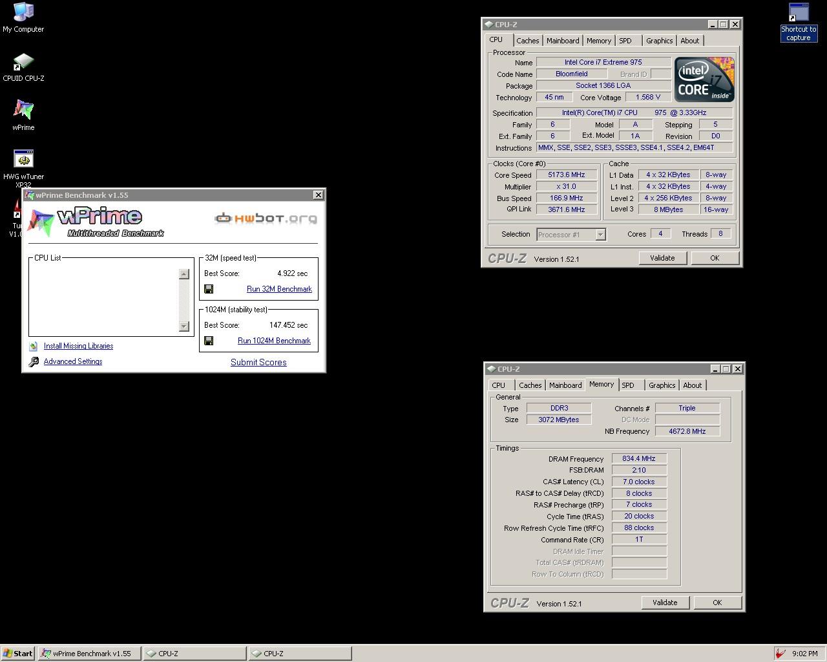Switch to the Mainboard tab in upper CPU-Z

coord(563,41)
